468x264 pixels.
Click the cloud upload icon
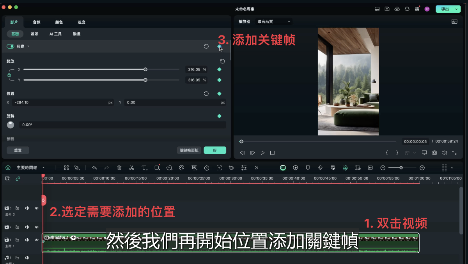pyautogui.click(x=397, y=9)
